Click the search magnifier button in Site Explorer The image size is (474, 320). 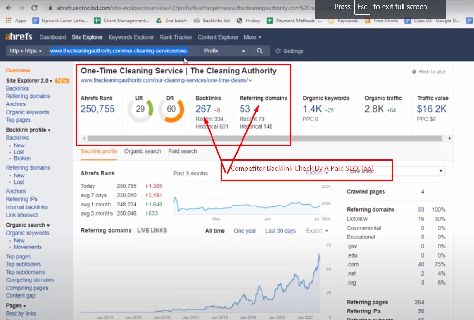point(260,51)
